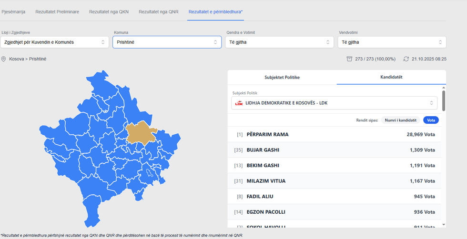Viewport: 467px width, 239px height.
Task: Open the Qendra e Votimit dropdown
Action: [279, 42]
